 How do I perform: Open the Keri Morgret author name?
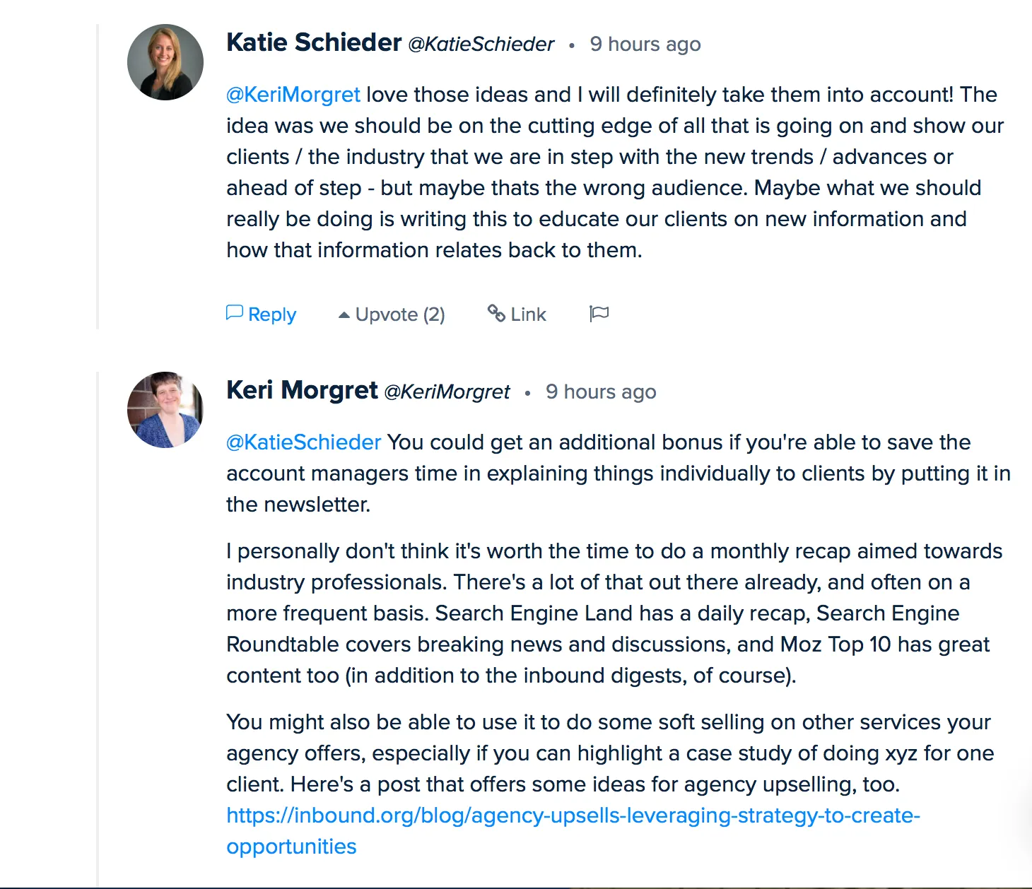tap(302, 390)
